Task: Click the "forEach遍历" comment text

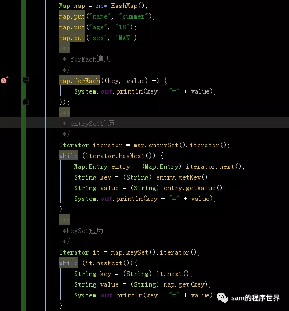Action: click(x=90, y=59)
